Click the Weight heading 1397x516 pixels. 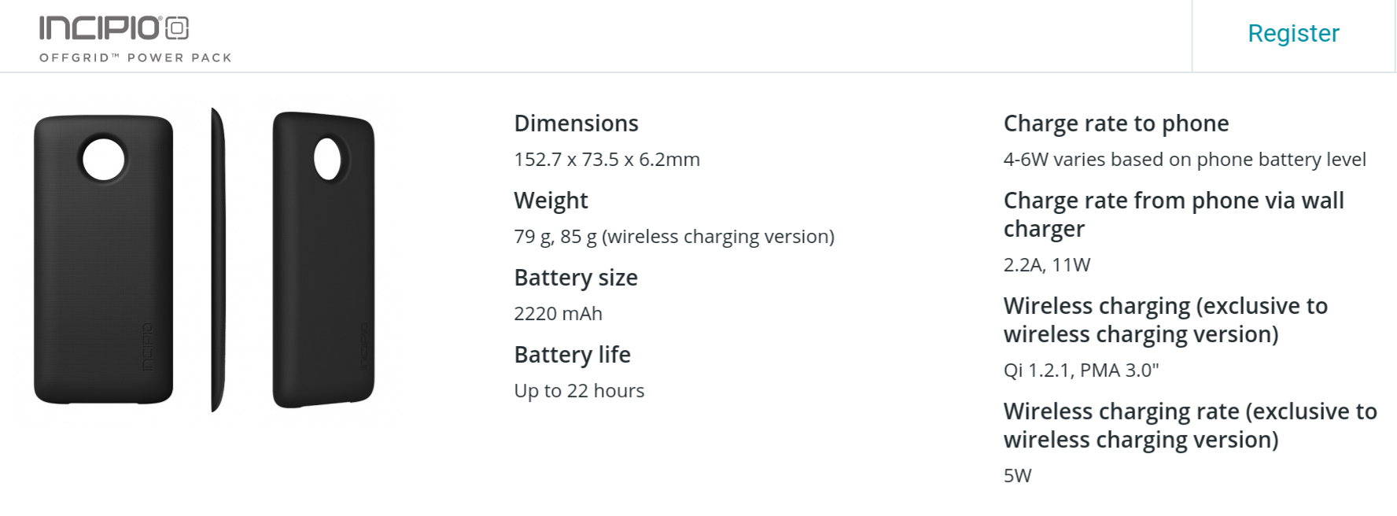551,201
